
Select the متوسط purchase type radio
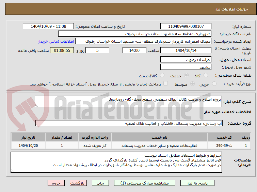[192, 84]
